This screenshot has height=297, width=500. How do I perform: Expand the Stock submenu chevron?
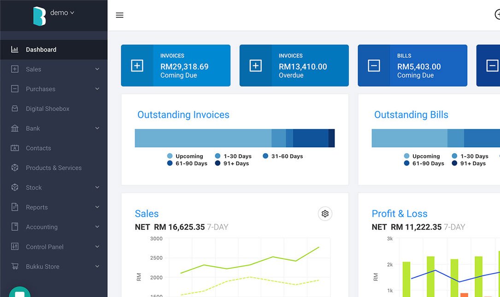(x=97, y=187)
